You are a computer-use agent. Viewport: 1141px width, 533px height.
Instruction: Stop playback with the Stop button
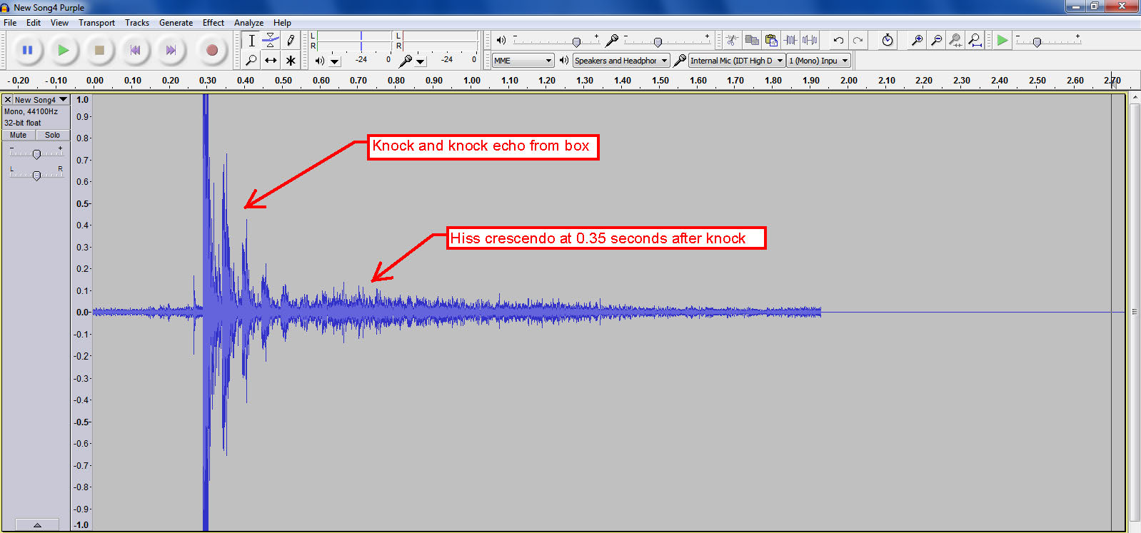coord(100,50)
